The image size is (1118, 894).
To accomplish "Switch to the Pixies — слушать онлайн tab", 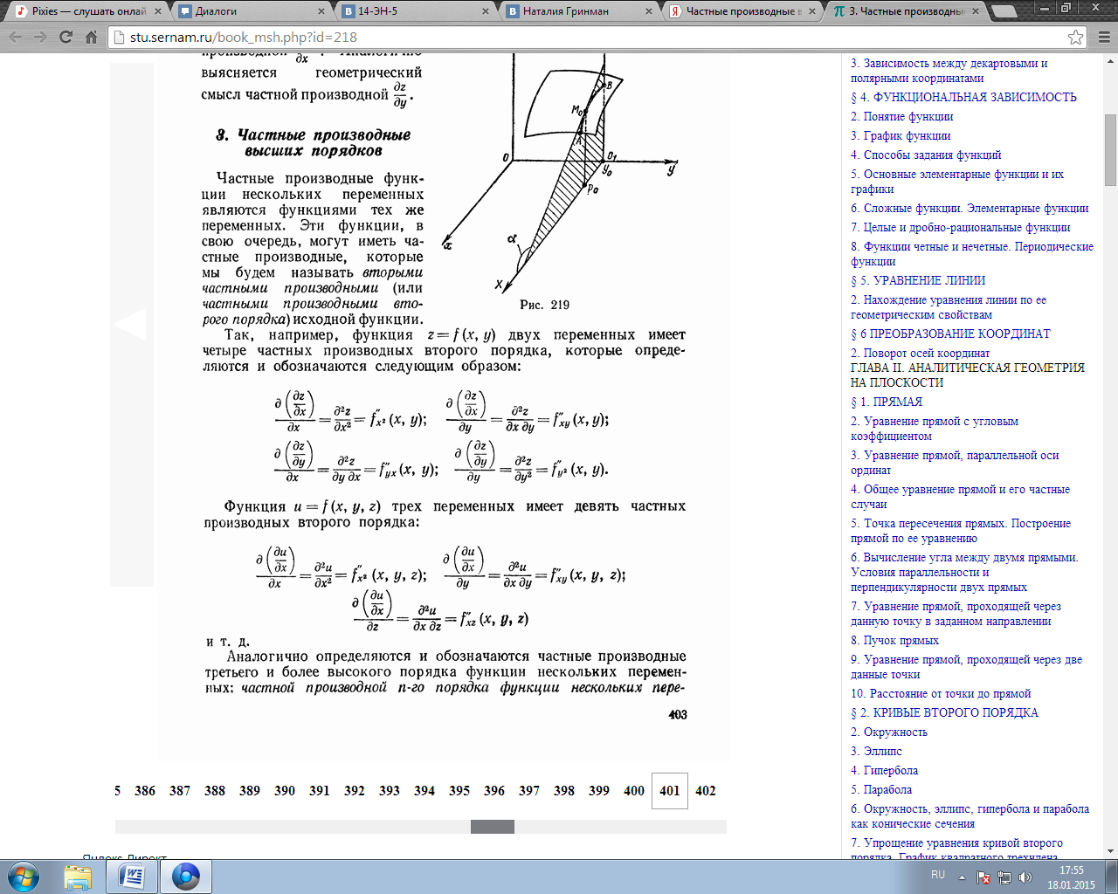I will pos(87,11).
